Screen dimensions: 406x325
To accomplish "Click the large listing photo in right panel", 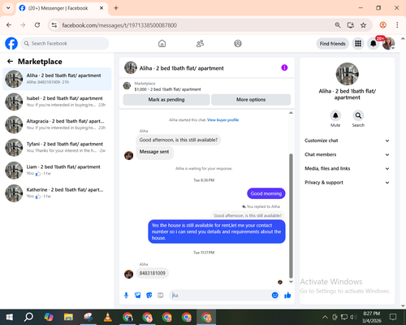I will (347, 74).
